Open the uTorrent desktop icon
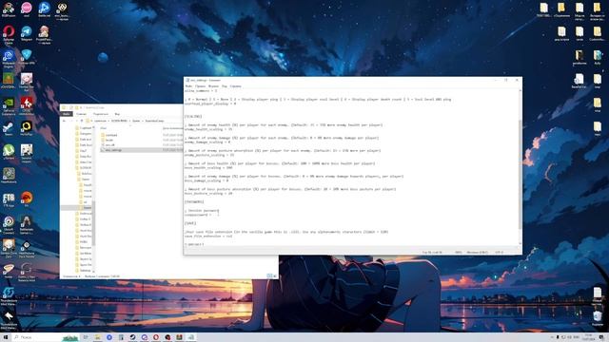Viewport: 609px width, 342px height. point(9,152)
